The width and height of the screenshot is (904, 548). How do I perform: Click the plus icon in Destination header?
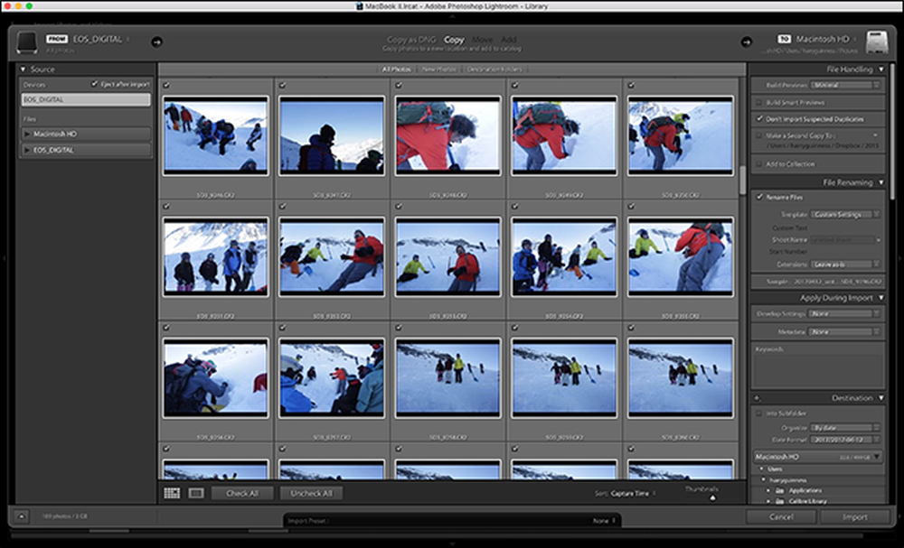click(x=757, y=398)
